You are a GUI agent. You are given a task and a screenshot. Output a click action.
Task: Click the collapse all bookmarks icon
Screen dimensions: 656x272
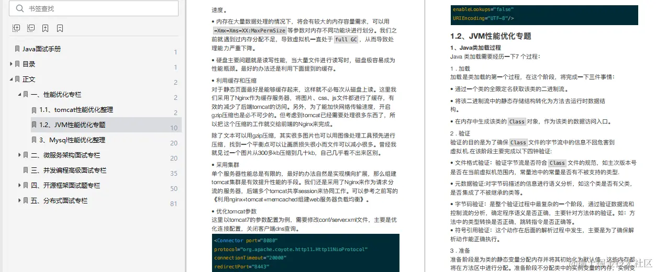point(31,28)
